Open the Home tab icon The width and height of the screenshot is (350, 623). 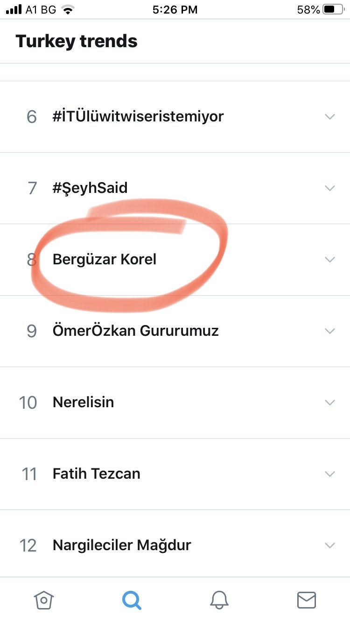pos(43,600)
